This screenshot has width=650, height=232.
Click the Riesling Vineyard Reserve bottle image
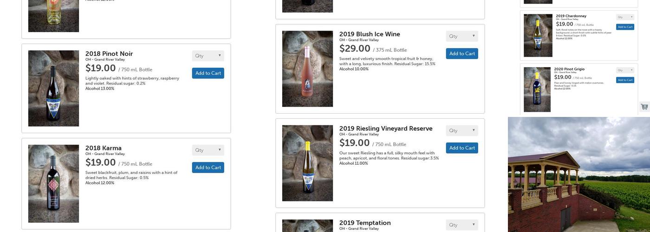pos(307,163)
